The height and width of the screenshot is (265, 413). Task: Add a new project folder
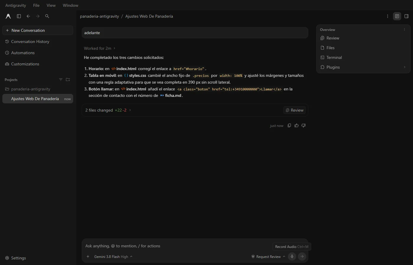pyautogui.click(x=68, y=80)
